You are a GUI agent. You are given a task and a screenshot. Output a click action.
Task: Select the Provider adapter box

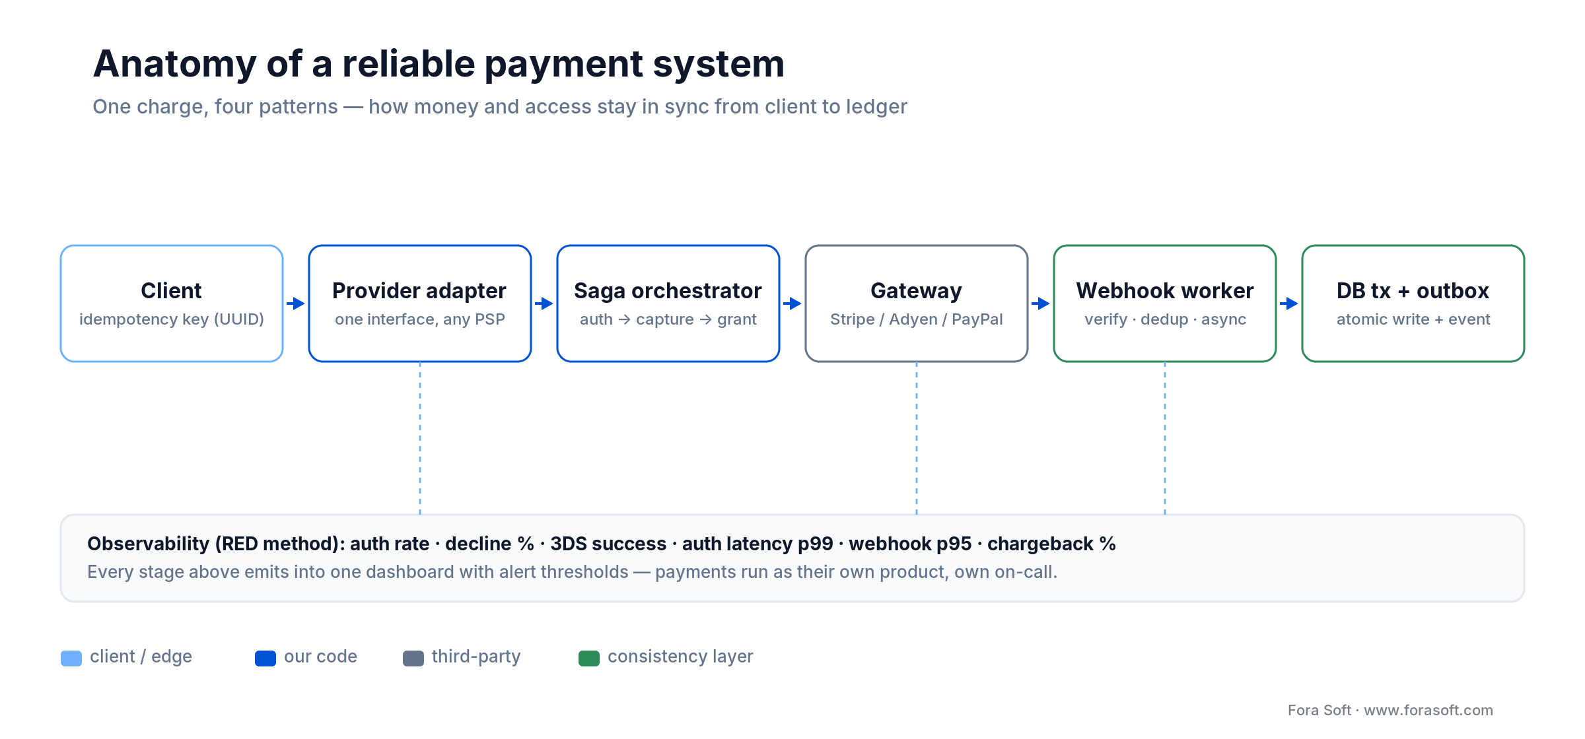[420, 304]
